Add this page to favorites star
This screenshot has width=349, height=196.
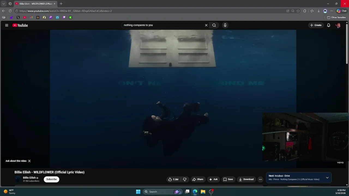pyautogui.click(x=298, y=11)
